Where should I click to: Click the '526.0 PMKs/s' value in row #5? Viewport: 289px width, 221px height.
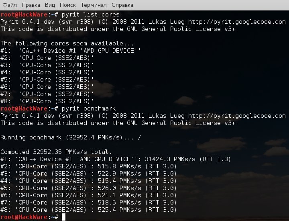tap(120, 188)
